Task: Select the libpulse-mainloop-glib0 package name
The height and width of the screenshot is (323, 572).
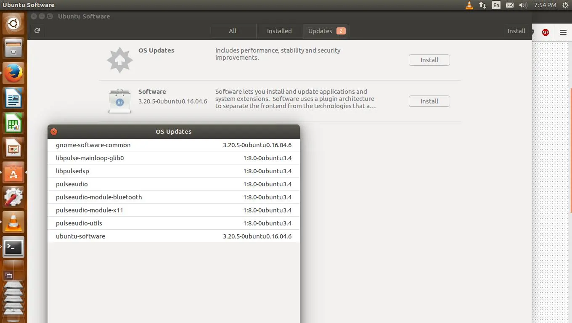Action: point(90,158)
